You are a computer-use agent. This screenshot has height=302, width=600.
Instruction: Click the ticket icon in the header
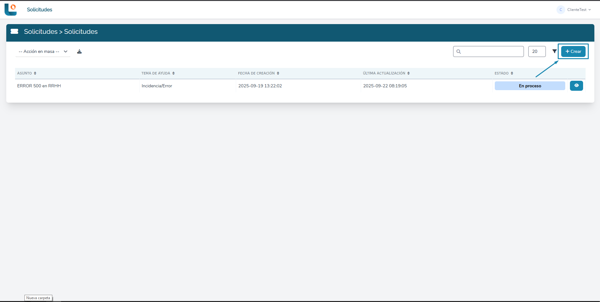[14, 31]
